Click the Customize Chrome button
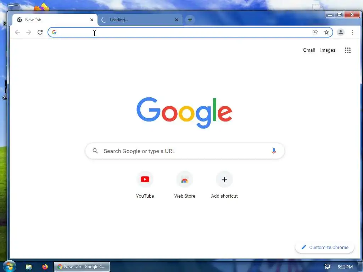Screen dimensions: 363x272 point(325,248)
